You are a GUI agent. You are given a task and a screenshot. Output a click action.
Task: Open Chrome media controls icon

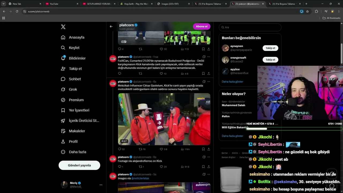326,12
